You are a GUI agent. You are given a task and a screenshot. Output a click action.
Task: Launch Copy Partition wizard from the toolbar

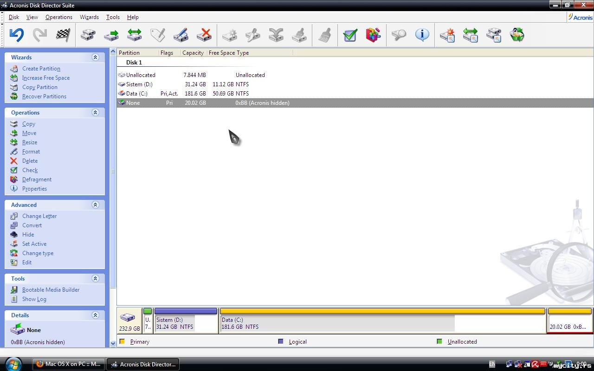[493, 35]
